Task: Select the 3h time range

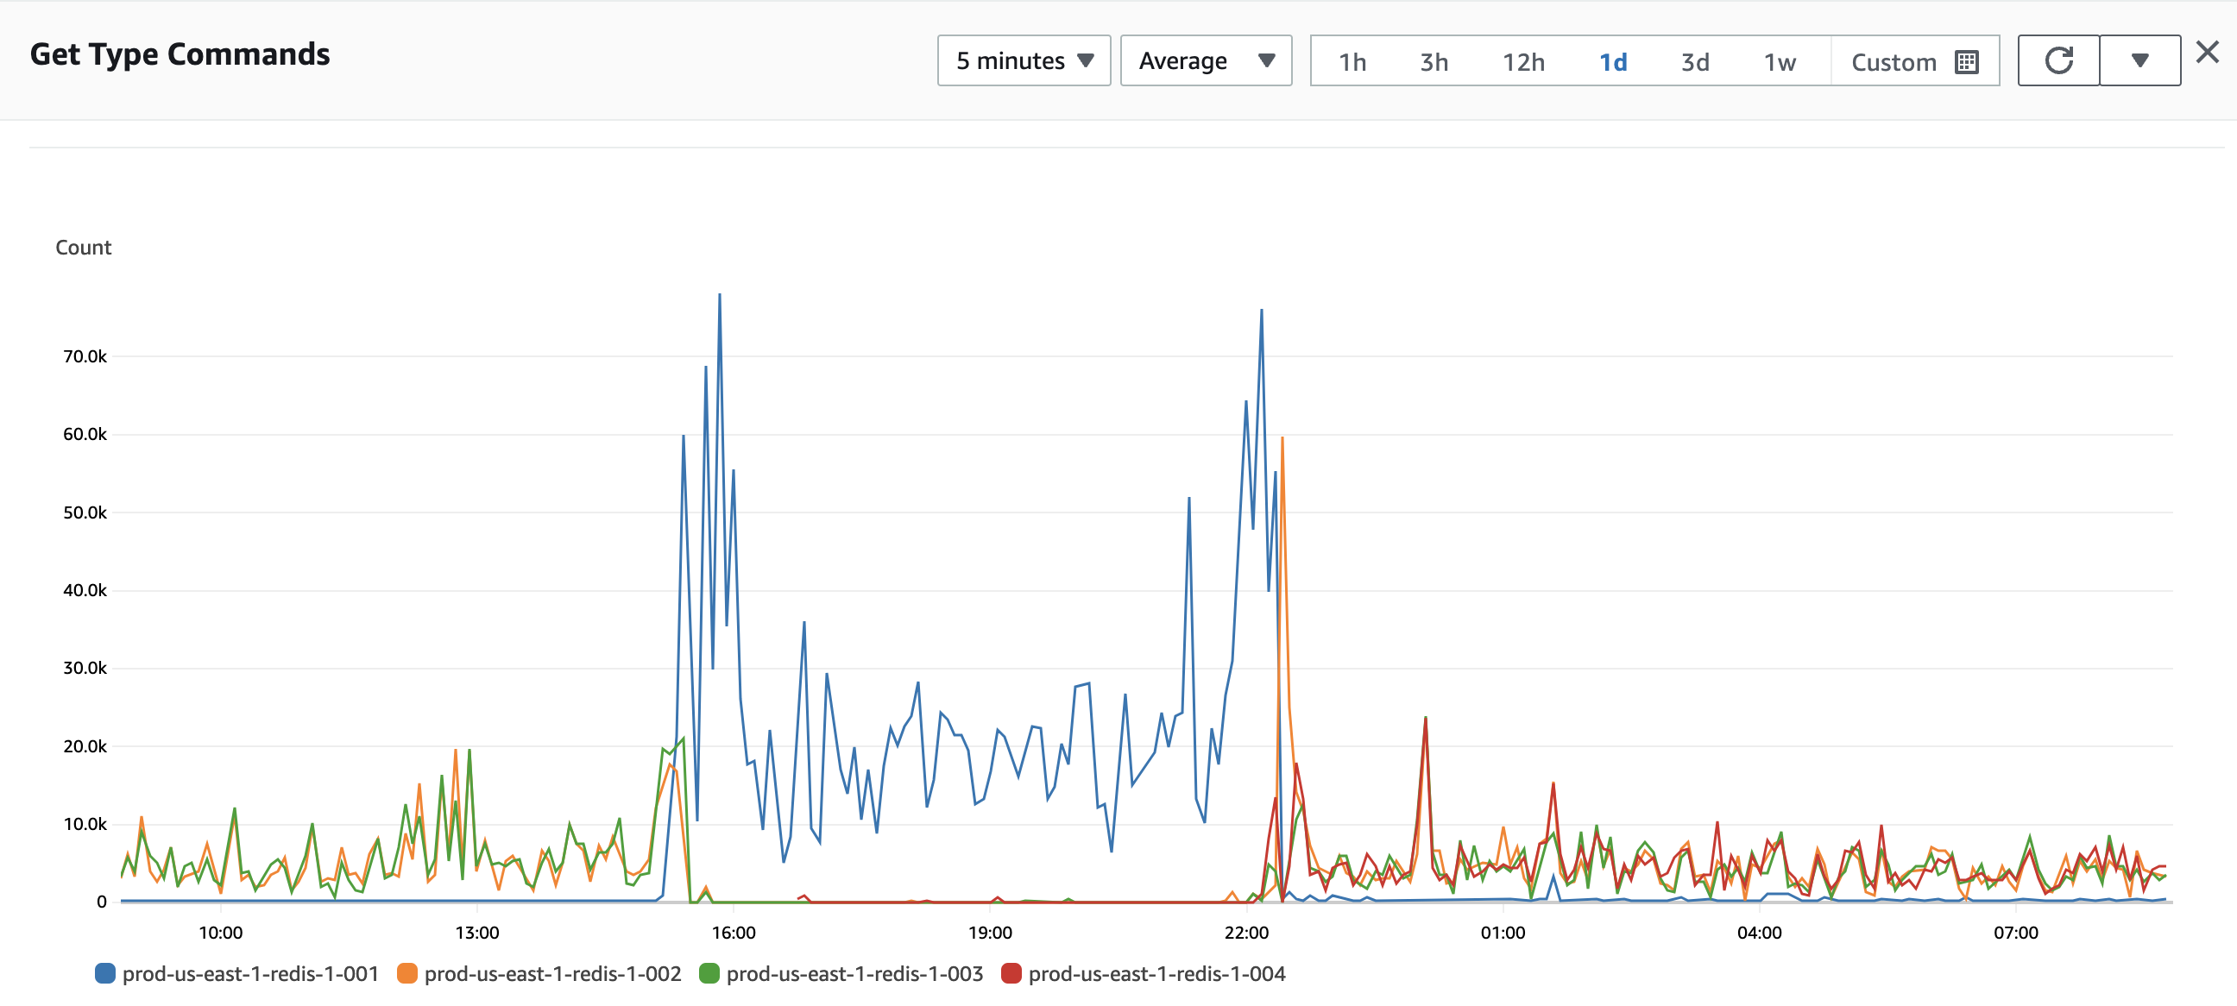Action: pyautogui.click(x=1434, y=62)
